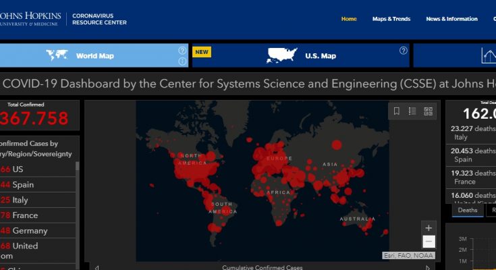Open News & Information menu
This screenshot has height=270, width=496.
click(451, 19)
